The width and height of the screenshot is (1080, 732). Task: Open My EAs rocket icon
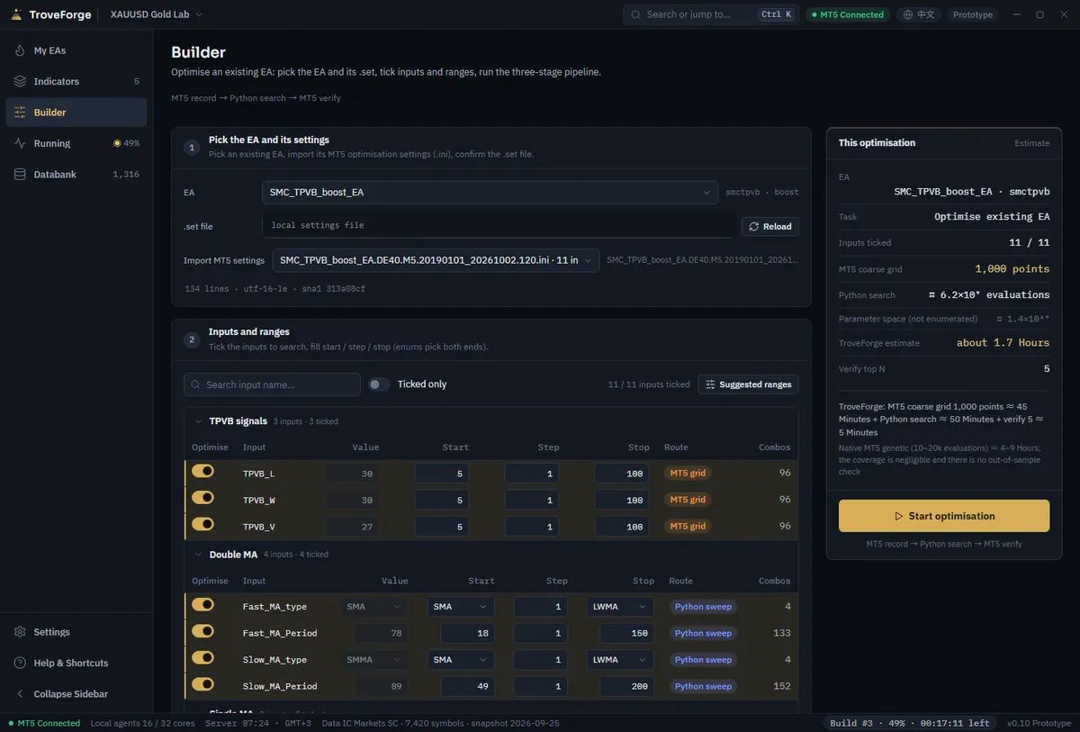(20, 50)
